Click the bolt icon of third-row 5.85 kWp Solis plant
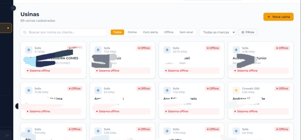The height and width of the screenshot is (140, 301). click(98, 131)
